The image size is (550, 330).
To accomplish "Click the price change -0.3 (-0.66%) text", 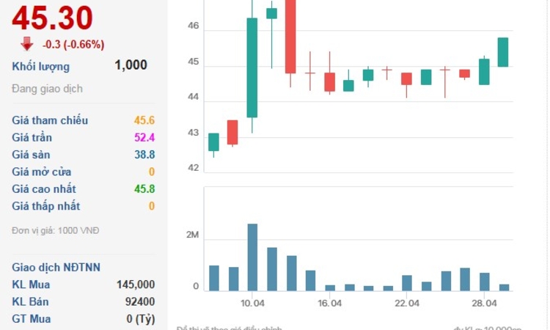I will pos(73,44).
